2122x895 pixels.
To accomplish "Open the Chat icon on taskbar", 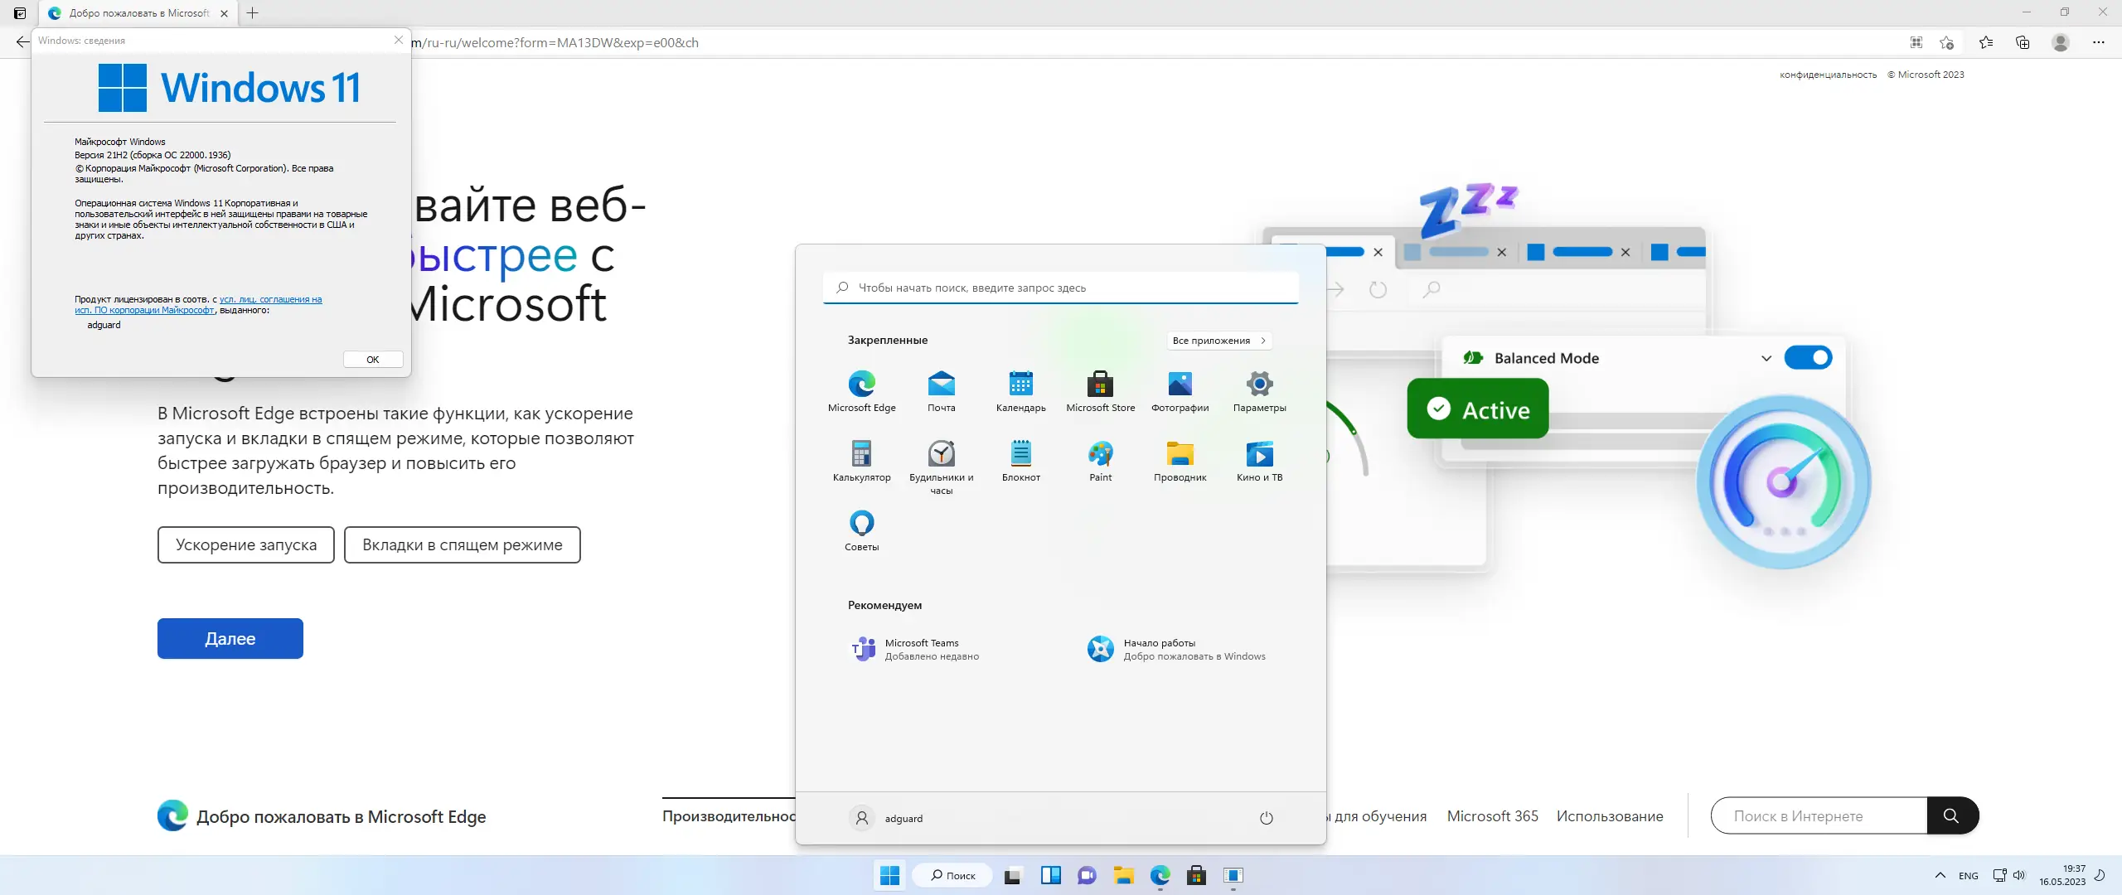I will [1087, 875].
